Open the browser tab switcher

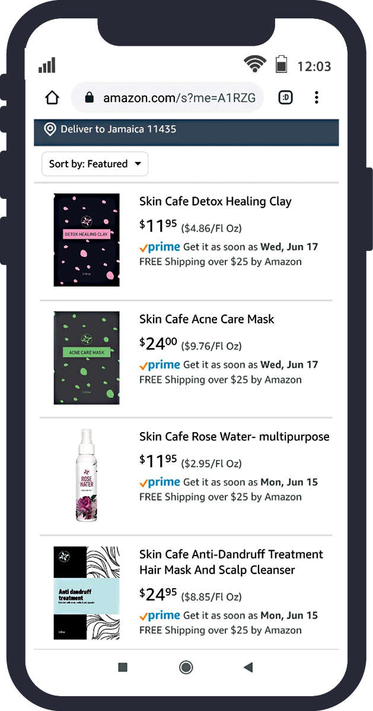click(286, 97)
